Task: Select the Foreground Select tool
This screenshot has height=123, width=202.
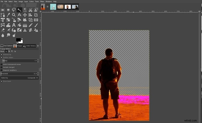Action: click(36, 10)
